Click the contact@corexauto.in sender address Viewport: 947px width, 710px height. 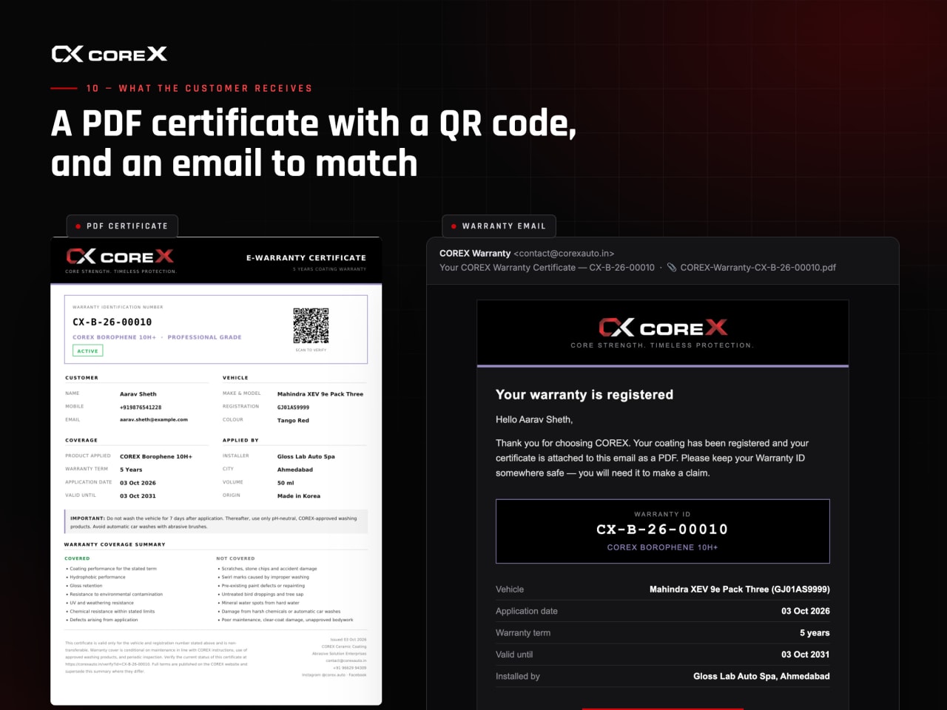coord(564,253)
